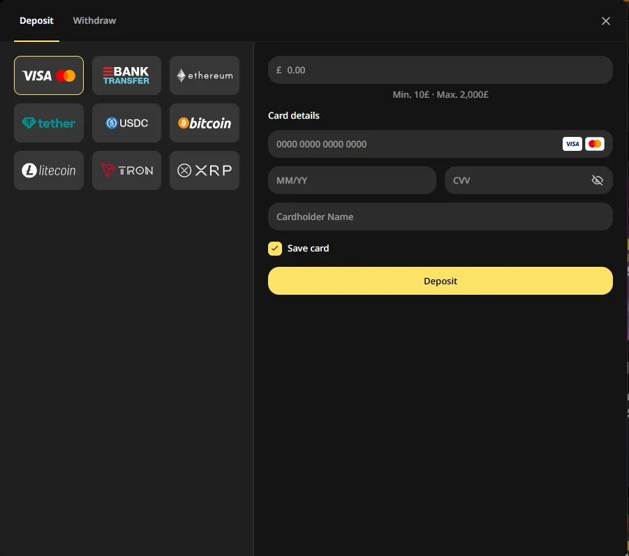
Task: Click the 'Card details' heading
Action: (294, 116)
